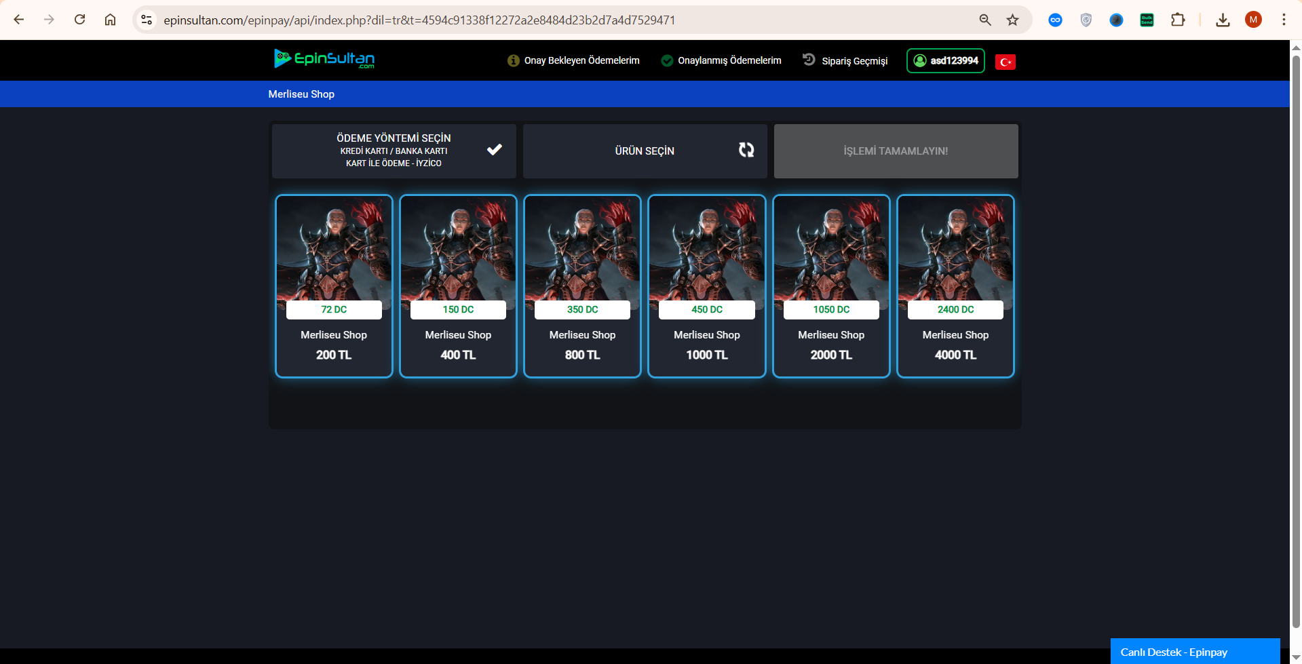Open Canlı Destek - Epinpay chat

click(1195, 651)
